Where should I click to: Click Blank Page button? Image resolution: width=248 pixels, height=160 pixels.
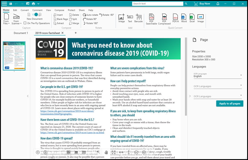(x=61, y=19)
